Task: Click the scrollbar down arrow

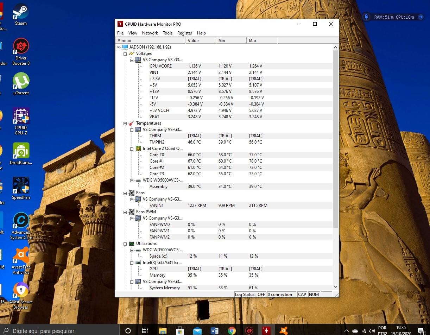Action: [335, 287]
